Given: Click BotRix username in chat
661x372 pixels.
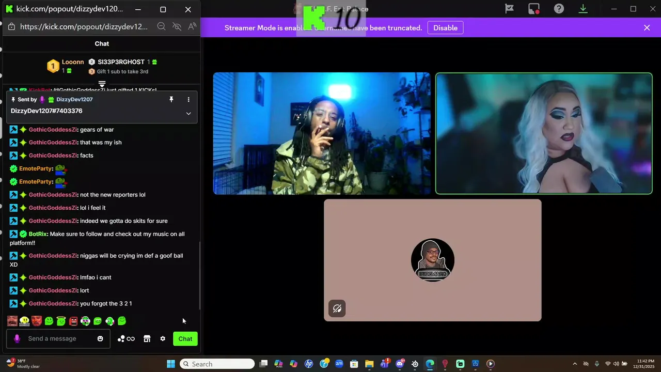Looking at the screenshot, I should coord(38,234).
